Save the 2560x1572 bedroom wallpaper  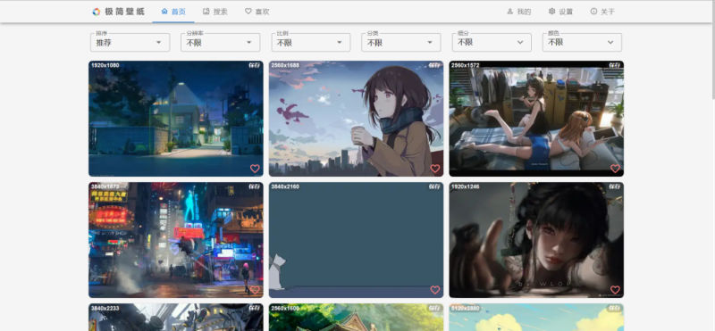tap(615, 65)
